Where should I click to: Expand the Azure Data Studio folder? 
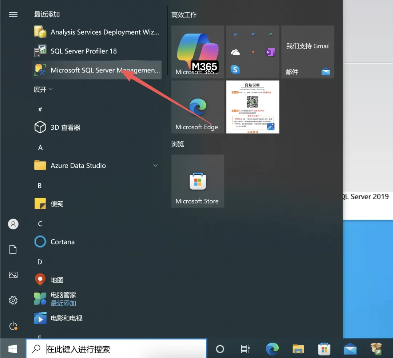pos(97,166)
